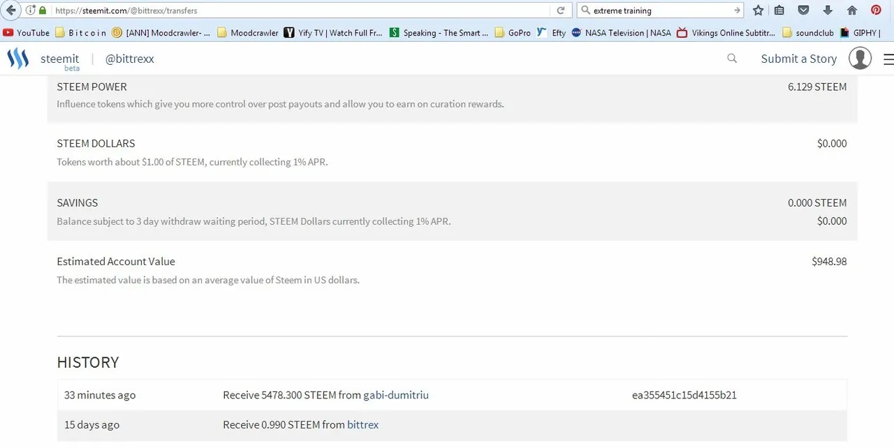Image resolution: width=894 pixels, height=448 pixels.
Task: Click the memo ea355451c15d4155b21
Action: [x=684, y=395]
